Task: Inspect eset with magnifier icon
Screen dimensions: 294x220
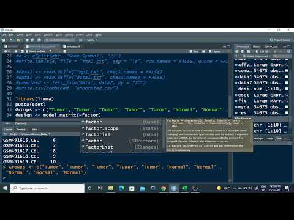Action: click(287, 95)
